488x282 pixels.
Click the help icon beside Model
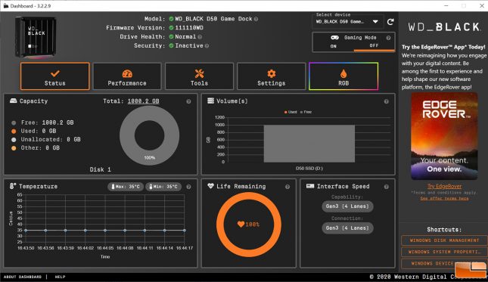256,19
